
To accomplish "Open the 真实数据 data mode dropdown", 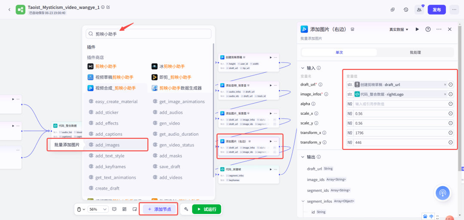I will click(x=399, y=30).
